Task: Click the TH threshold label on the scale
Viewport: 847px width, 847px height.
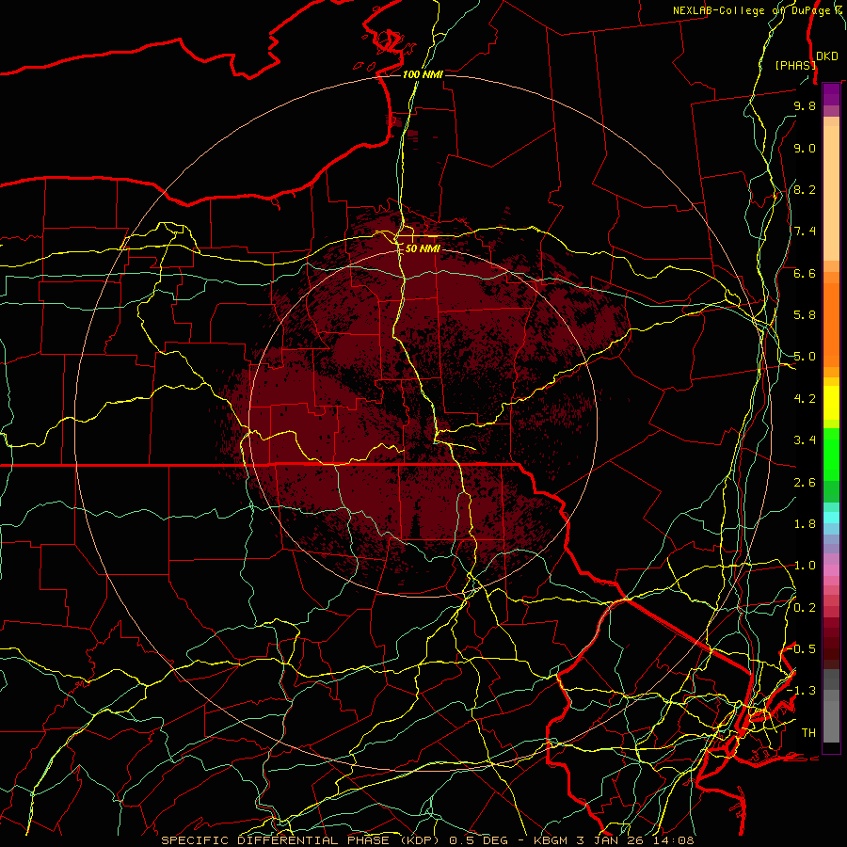Action: (808, 733)
